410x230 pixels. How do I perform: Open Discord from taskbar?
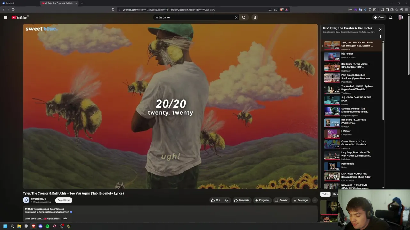40,226
